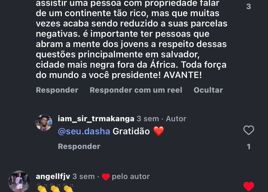Like the Gratidão reply with the heart outline
This screenshot has width=268, height=192.
pos(248,131)
